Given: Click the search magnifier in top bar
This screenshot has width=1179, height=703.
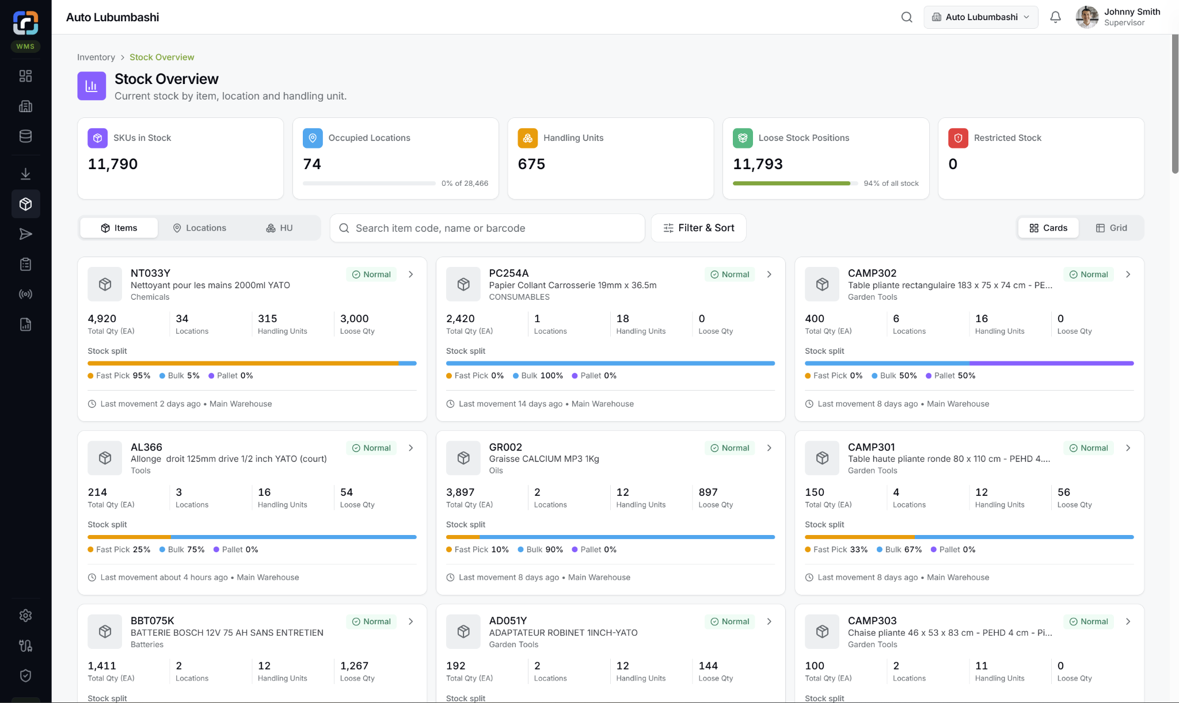Looking at the screenshot, I should click(x=907, y=17).
